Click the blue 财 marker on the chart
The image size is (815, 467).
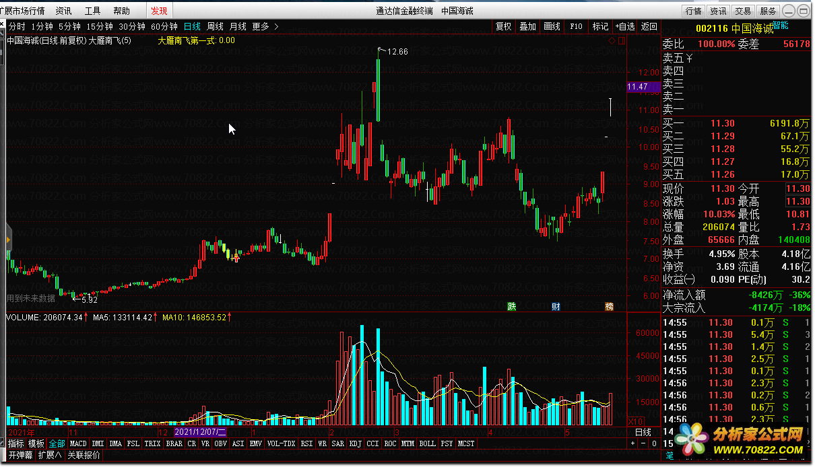point(556,307)
